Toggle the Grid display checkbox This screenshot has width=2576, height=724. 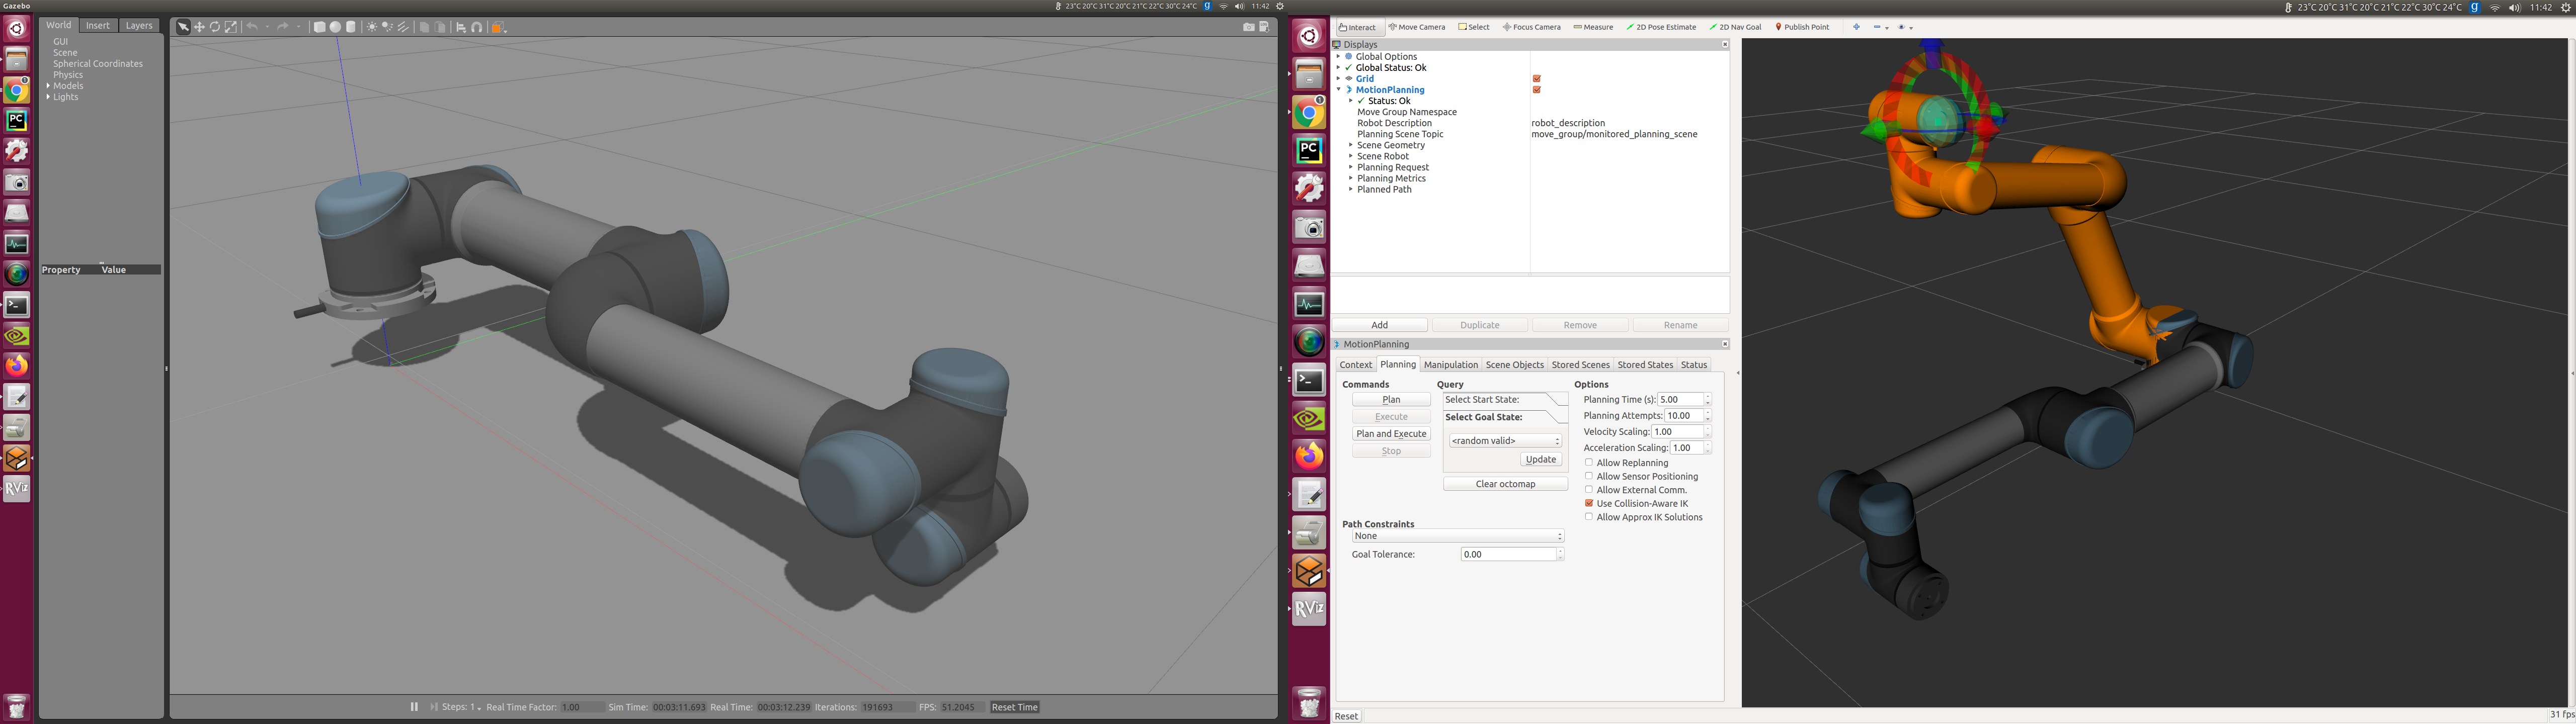click(1537, 79)
